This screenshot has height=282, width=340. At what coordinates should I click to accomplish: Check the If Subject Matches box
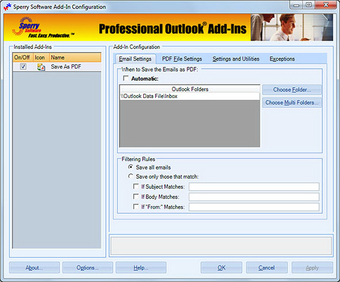(136, 186)
